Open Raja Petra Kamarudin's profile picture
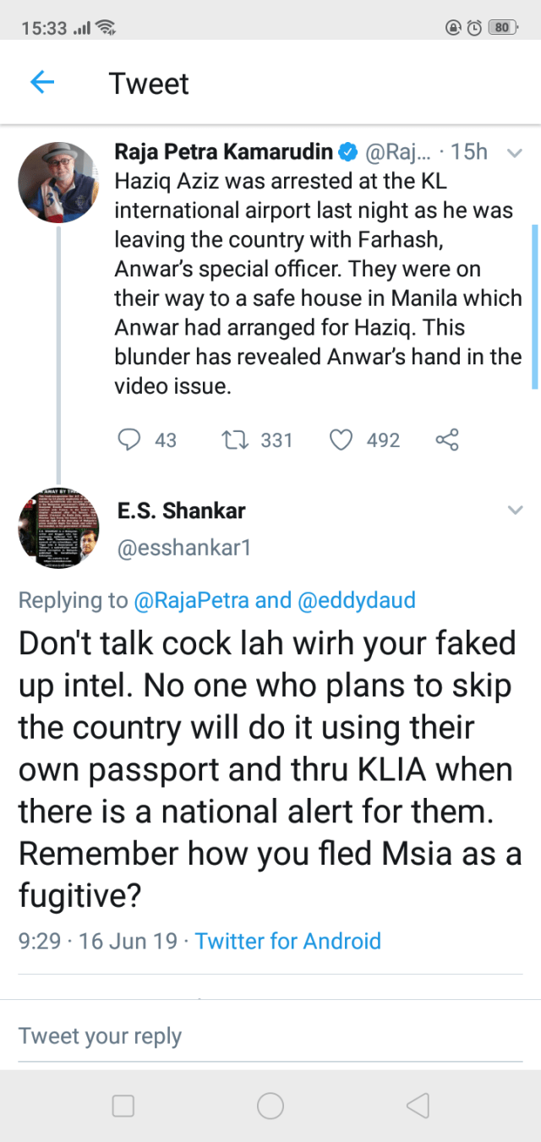This screenshot has height=1142, width=541. pyautogui.click(x=58, y=183)
